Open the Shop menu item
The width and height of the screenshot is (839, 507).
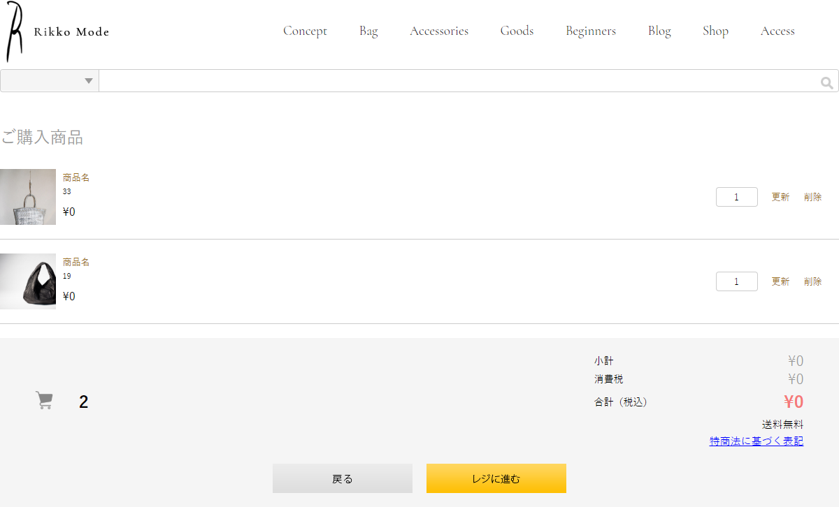[715, 31]
